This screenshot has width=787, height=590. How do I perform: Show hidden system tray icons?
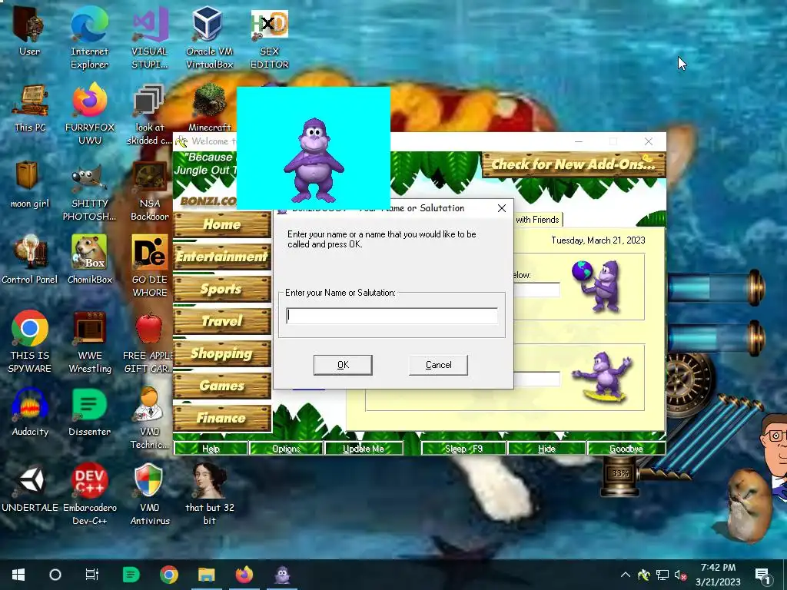click(x=626, y=575)
